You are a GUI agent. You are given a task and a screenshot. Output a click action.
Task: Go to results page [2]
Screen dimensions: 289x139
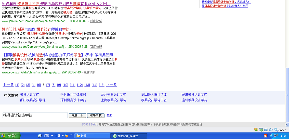click(23, 85)
